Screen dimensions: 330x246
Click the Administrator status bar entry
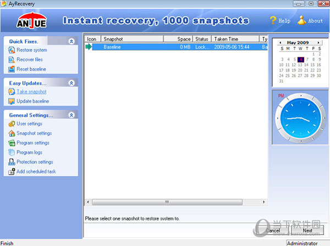(302, 243)
